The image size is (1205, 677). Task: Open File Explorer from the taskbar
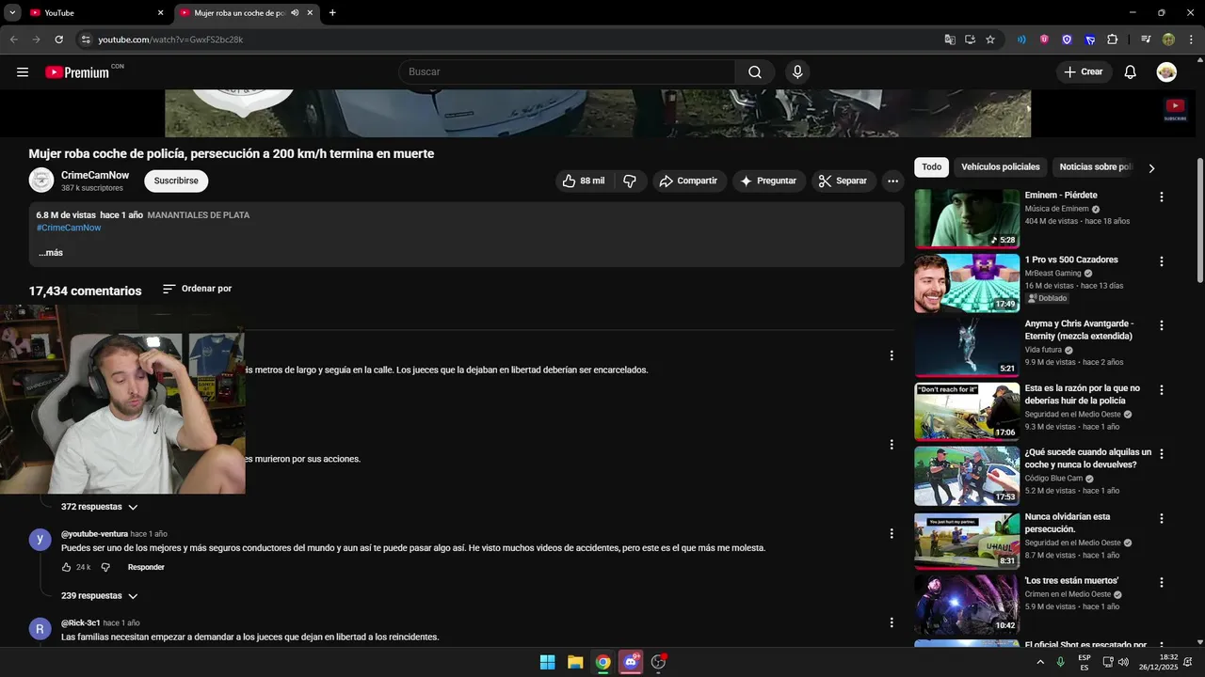(575, 662)
